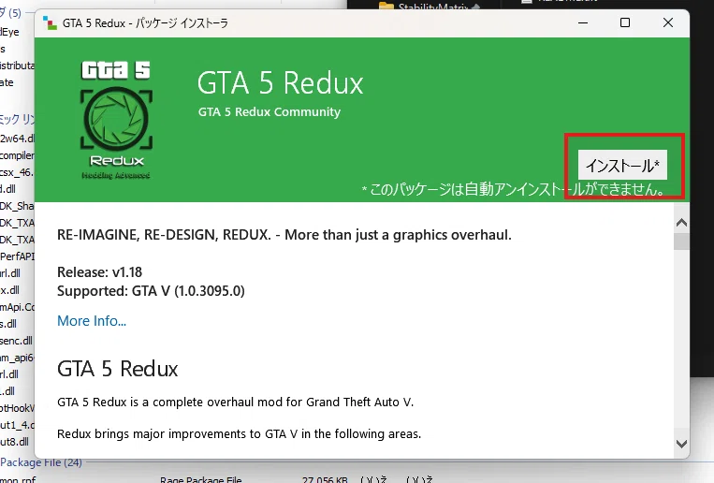
Task: Close the GTA 5 Redux installer window
Action: point(667,22)
